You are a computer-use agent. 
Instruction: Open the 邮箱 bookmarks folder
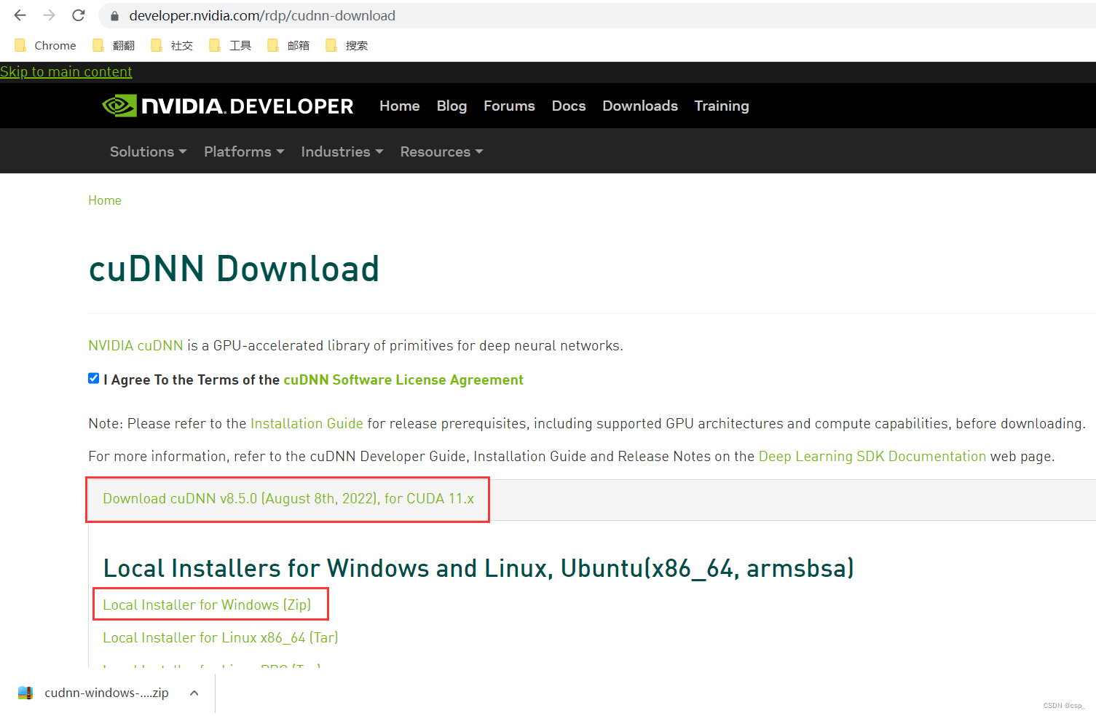tap(288, 45)
